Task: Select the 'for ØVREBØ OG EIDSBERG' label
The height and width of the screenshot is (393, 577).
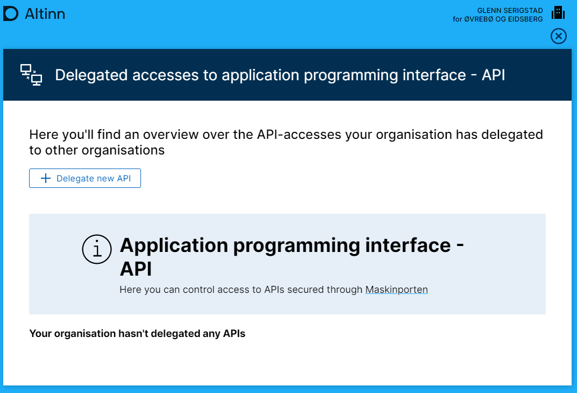Action: tap(497, 19)
